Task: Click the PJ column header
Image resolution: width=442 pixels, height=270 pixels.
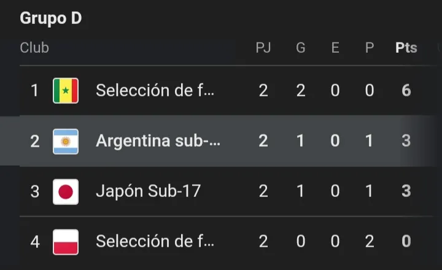Action: pyautogui.click(x=263, y=48)
